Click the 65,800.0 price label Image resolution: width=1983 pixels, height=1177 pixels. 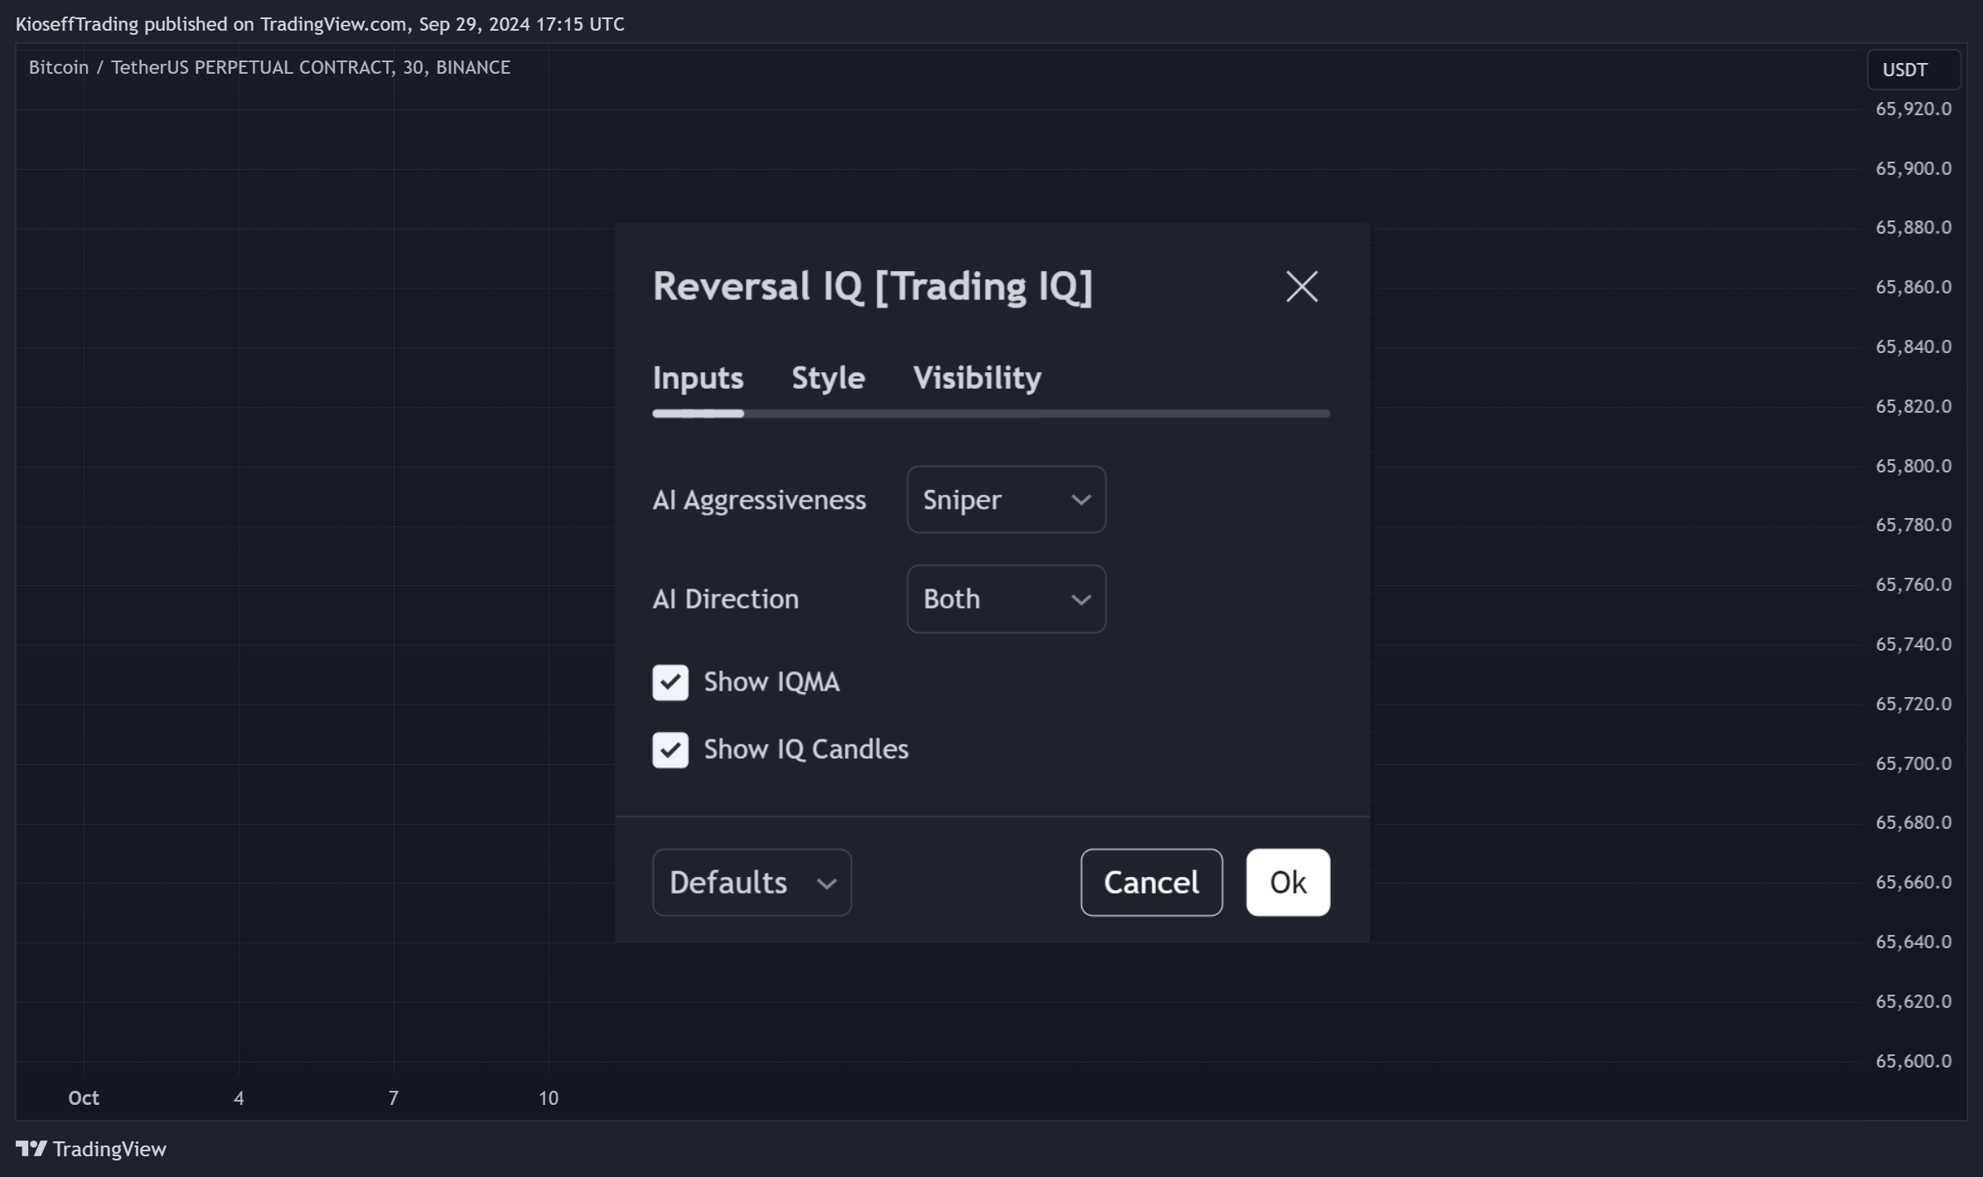coord(1913,466)
